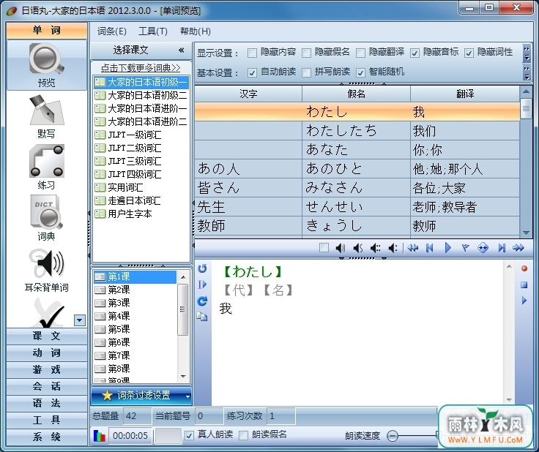The height and width of the screenshot is (452, 539).
Task: Click the small blue play arrow by recorder
Action: pos(524,301)
